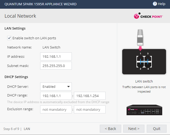
Task: Open the DHCP Server dropdown
Action: (56, 86)
